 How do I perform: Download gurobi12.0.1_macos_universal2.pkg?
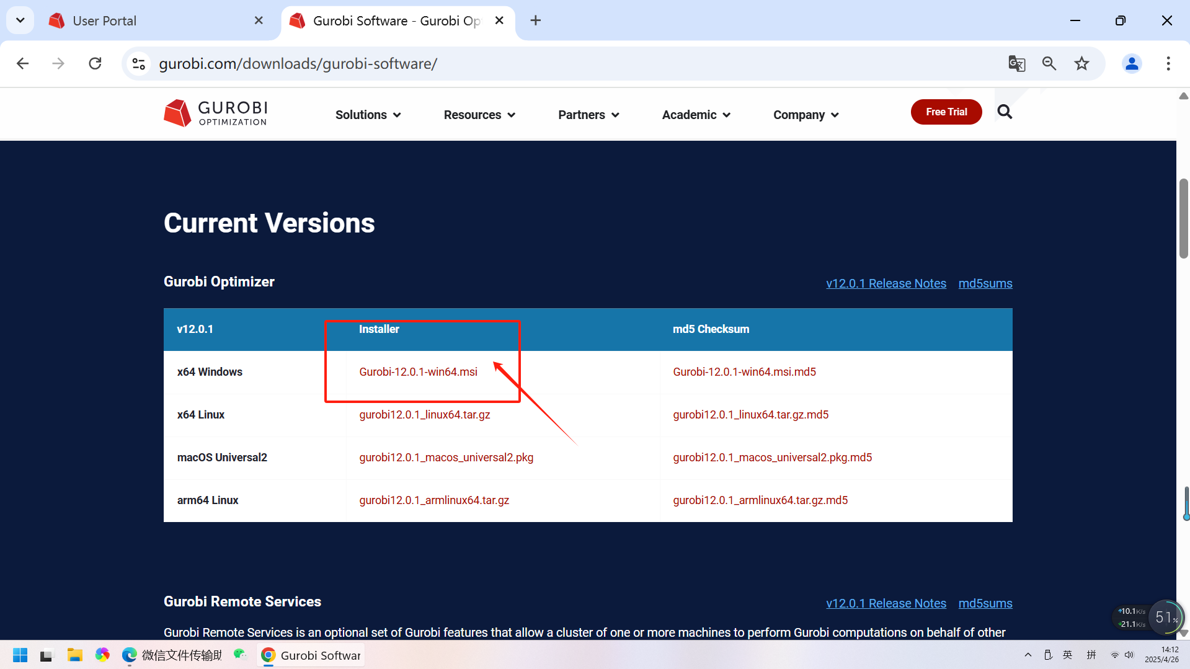[x=446, y=458]
